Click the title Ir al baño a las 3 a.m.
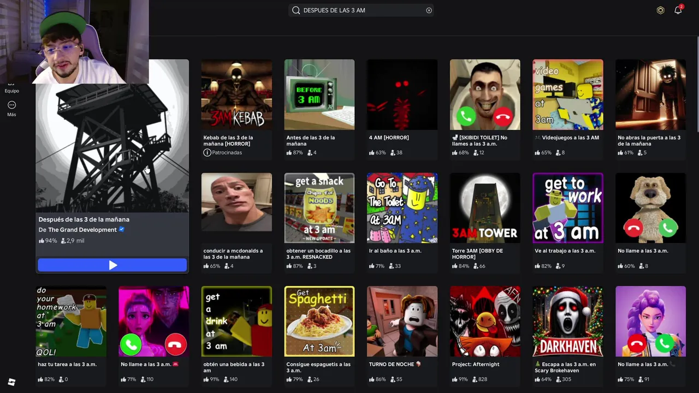The width and height of the screenshot is (699, 393). (x=395, y=251)
